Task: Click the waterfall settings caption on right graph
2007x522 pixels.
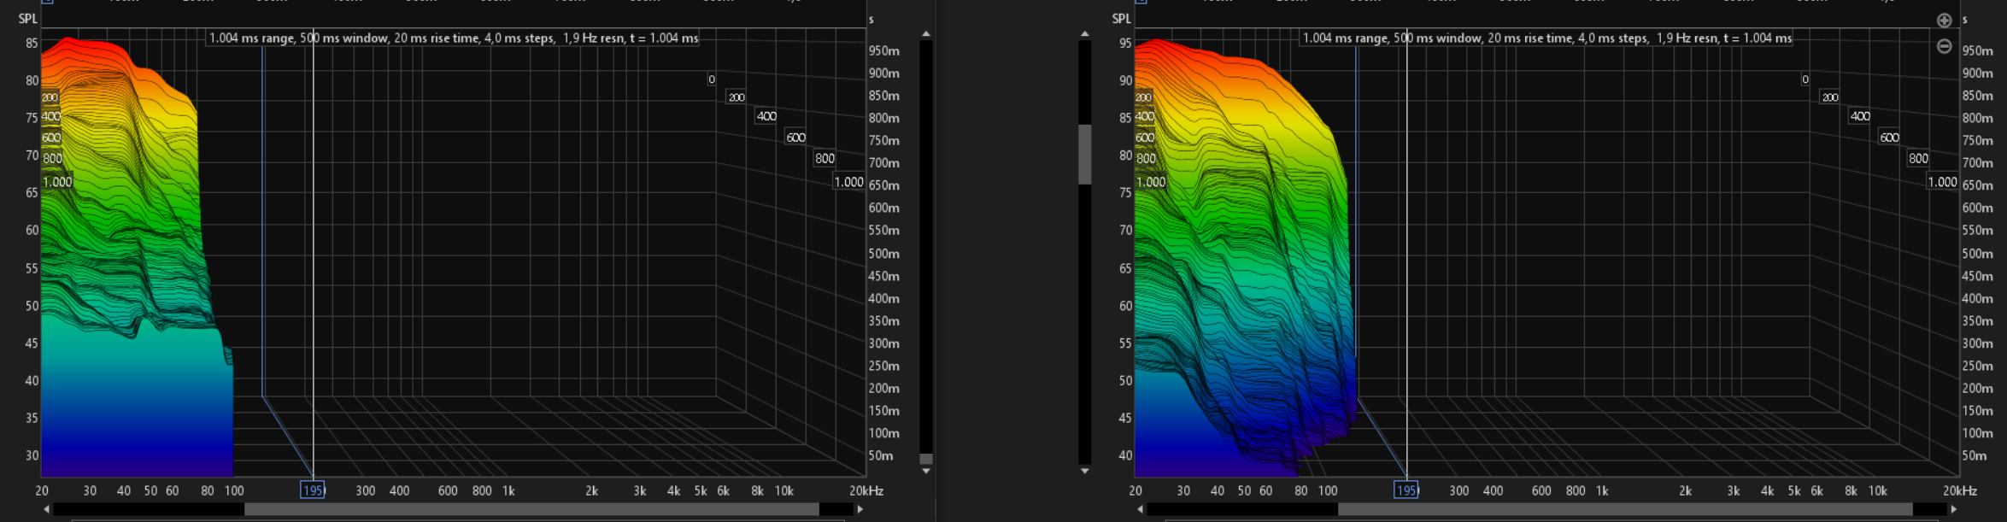Action: (x=1546, y=38)
